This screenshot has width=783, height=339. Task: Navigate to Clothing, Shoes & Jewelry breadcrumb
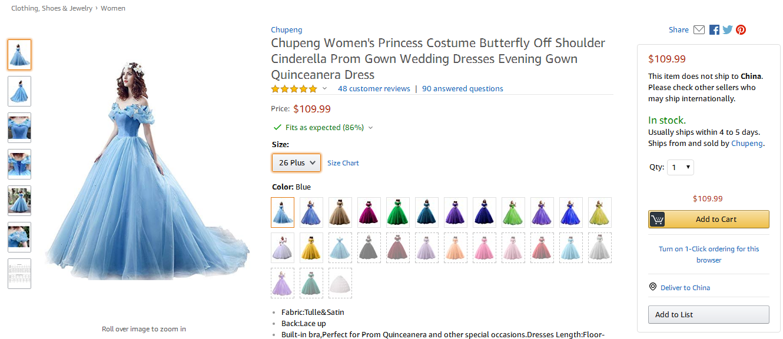pyautogui.click(x=52, y=8)
